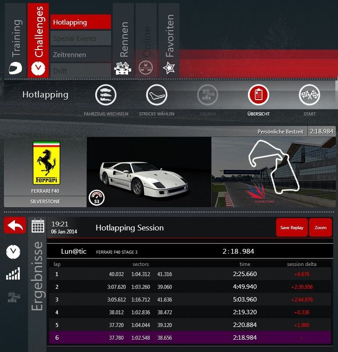Click the Save Replay button

coord(292,227)
